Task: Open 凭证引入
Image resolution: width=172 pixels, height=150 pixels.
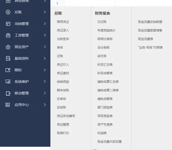Action: tap(63, 65)
